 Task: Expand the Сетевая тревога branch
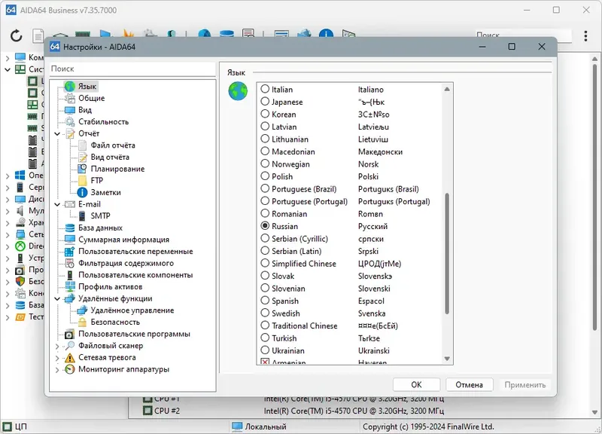tap(57, 358)
